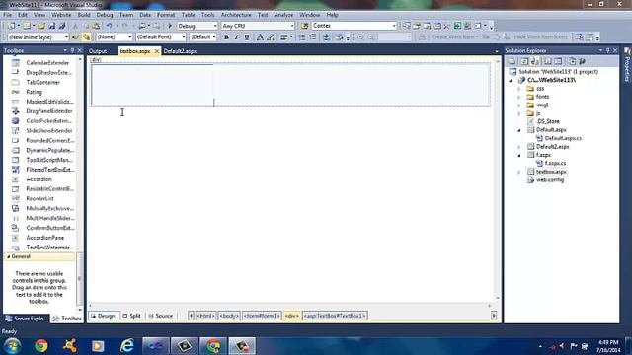Open the Website menu

pos(61,15)
